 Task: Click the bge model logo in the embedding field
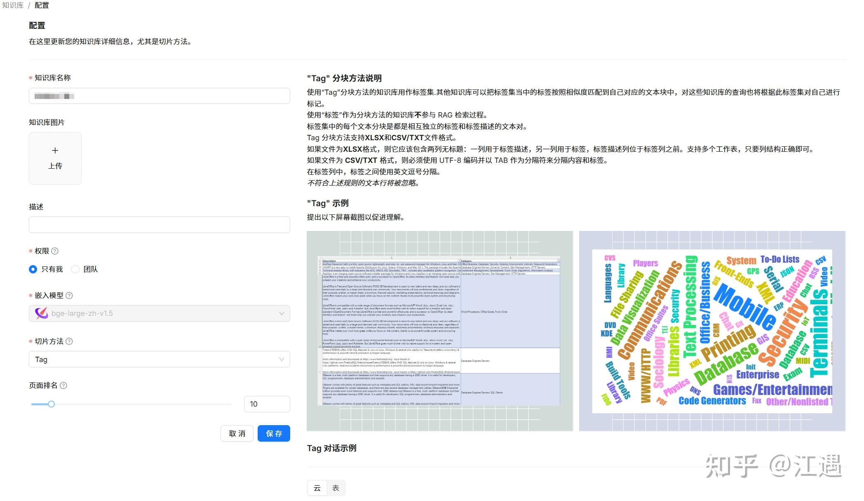[x=41, y=313]
